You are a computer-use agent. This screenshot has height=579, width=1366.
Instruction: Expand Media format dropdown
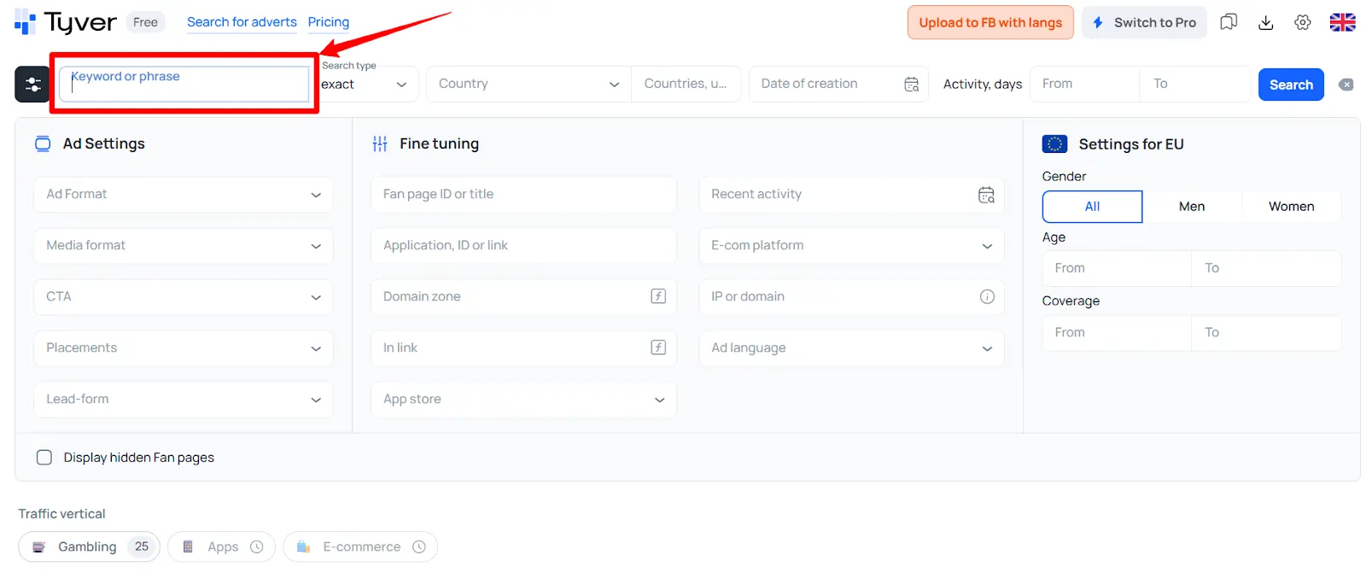[184, 246]
